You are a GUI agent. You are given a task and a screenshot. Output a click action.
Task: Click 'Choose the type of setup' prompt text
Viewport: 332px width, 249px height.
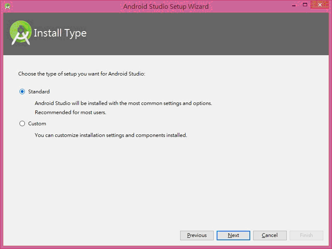click(x=82, y=74)
